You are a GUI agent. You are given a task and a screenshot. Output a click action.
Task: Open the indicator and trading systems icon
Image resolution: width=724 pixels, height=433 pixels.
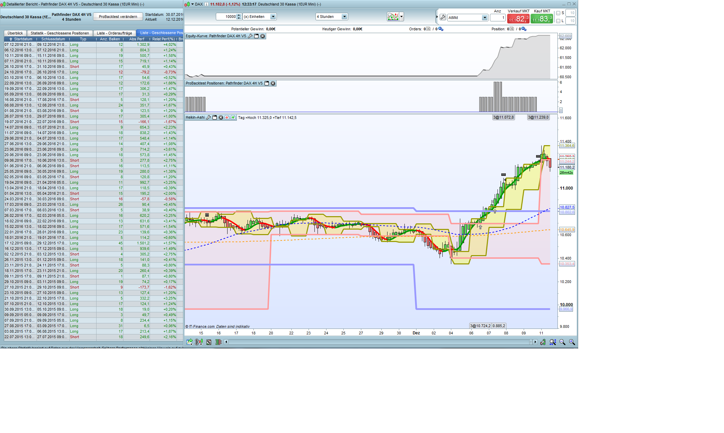393,17
